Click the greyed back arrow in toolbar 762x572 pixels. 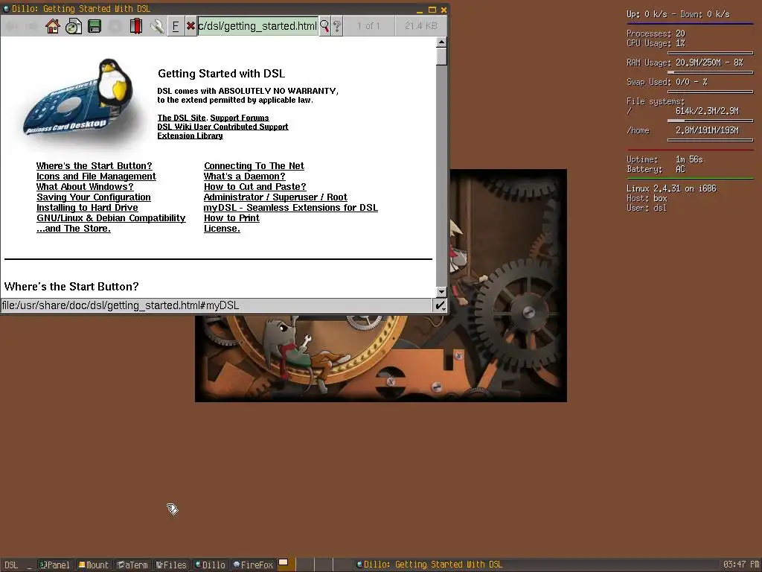[12, 26]
